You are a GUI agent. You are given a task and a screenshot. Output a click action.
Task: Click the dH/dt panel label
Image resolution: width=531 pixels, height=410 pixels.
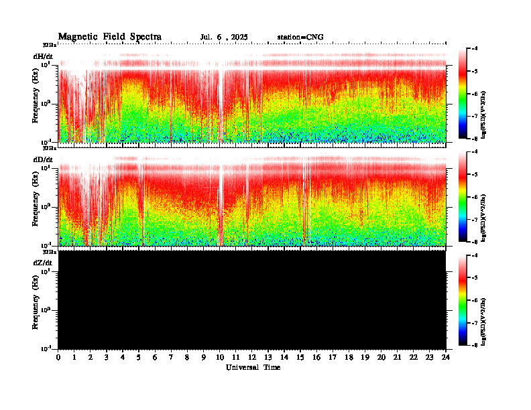click(43, 56)
